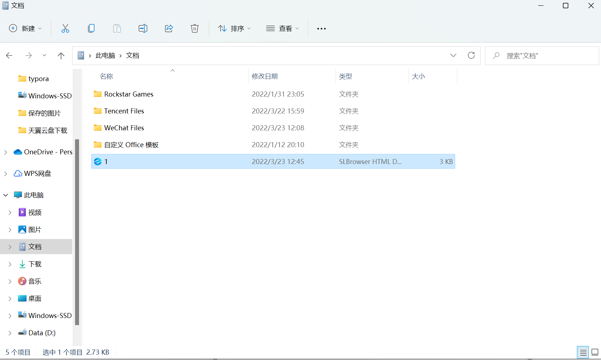Click navigation pane vertical scrollbar
The width and height of the screenshot is (601, 360).
click(x=77, y=232)
